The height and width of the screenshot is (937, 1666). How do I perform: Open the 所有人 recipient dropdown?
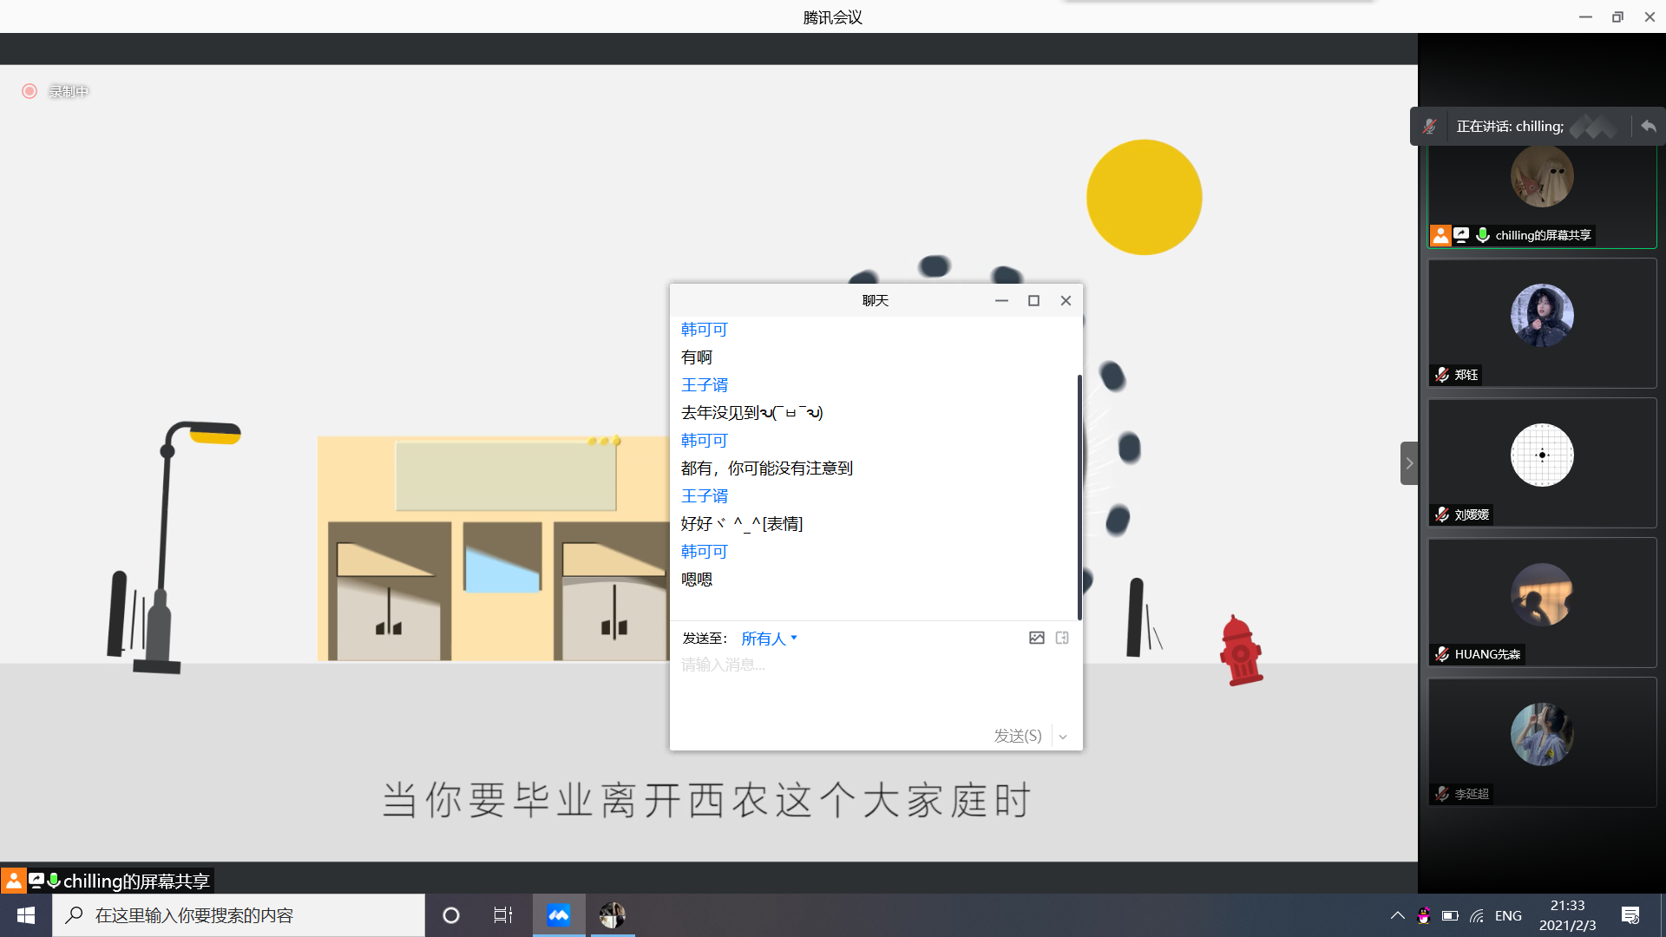(x=769, y=639)
